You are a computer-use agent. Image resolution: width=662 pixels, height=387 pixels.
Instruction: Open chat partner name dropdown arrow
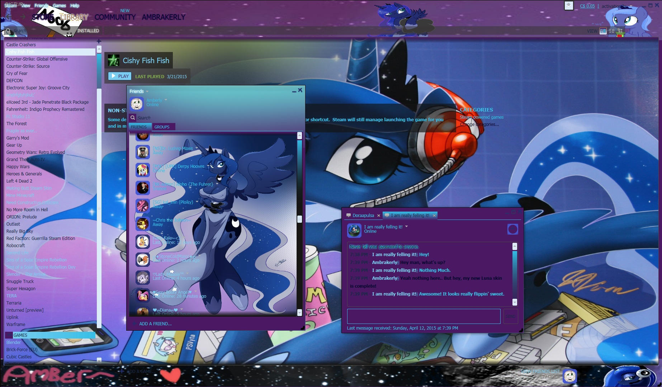[406, 227]
